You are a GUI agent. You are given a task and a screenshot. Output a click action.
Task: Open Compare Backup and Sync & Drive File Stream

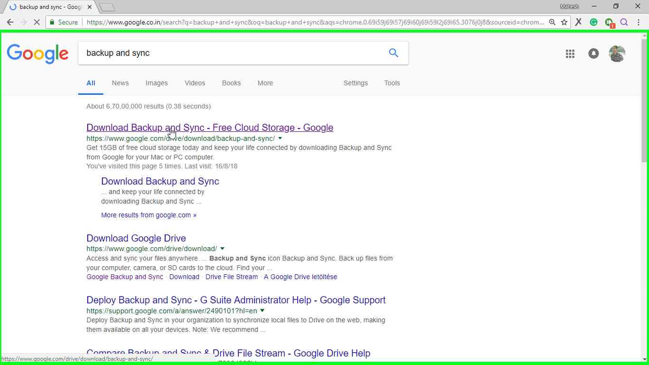(228, 353)
